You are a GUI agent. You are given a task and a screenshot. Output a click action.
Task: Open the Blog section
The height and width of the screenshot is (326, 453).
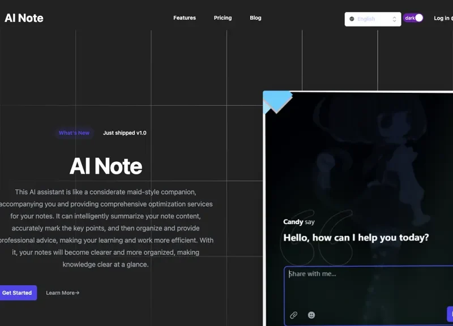tap(255, 18)
